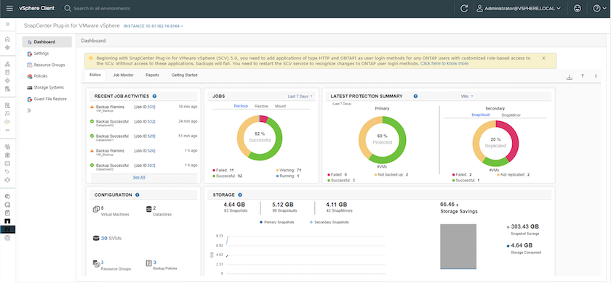Select Restore tab in Jobs panel
This screenshot has height=283, width=611.
coord(261,106)
